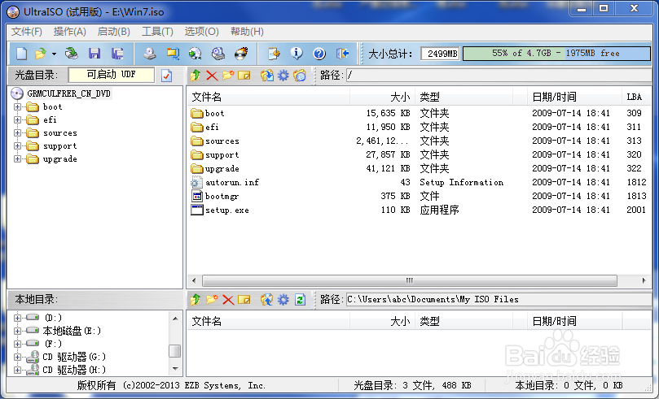Sort disc files by 文件名 column header
The height and width of the screenshot is (399, 659).
pyautogui.click(x=269, y=98)
